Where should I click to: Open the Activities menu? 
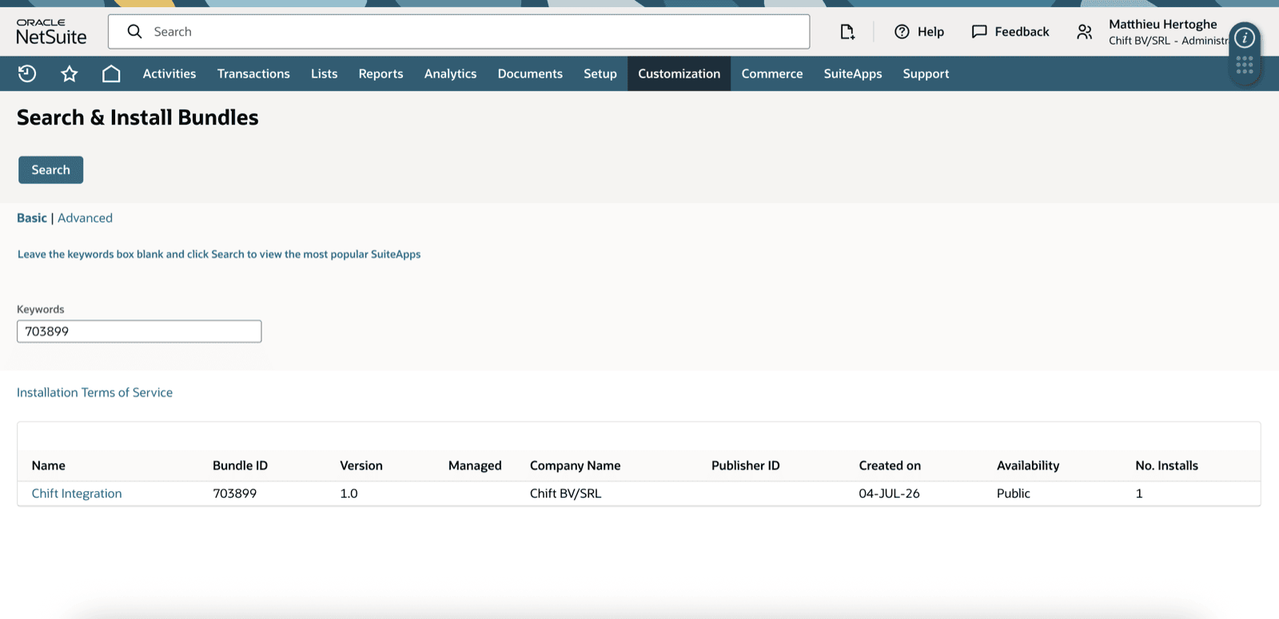pyautogui.click(x=169, y=73)
